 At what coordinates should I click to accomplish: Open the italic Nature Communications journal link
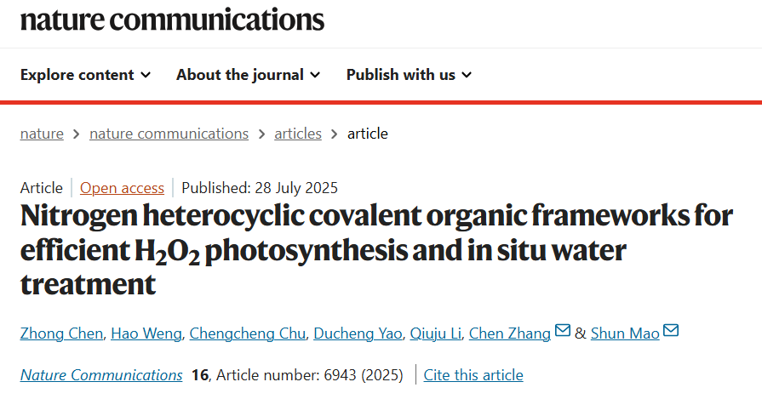coord(101,375)
